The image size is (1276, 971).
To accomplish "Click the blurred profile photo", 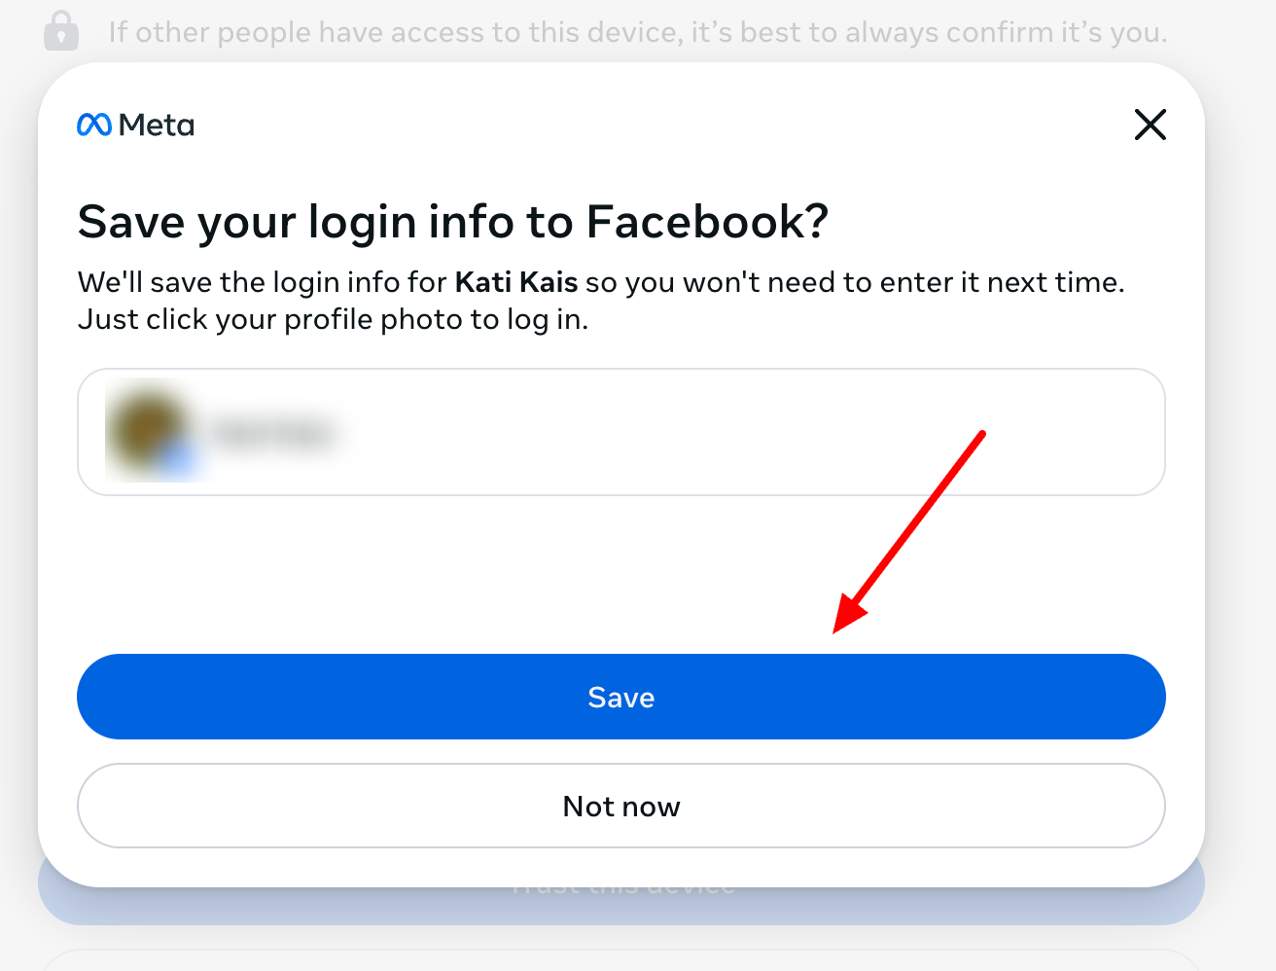I will point(146,428).
